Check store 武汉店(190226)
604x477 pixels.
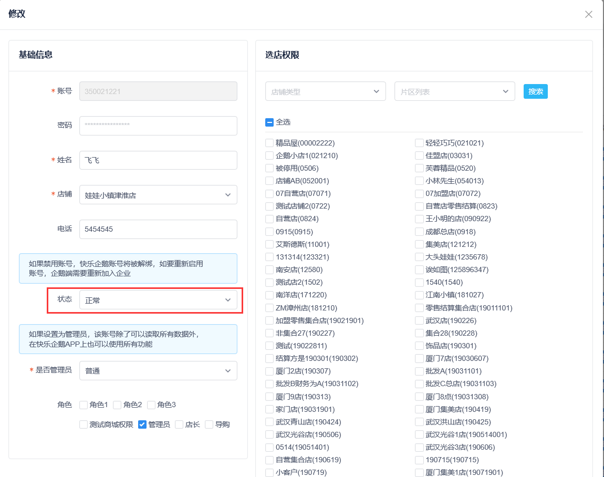coord(419,320)
